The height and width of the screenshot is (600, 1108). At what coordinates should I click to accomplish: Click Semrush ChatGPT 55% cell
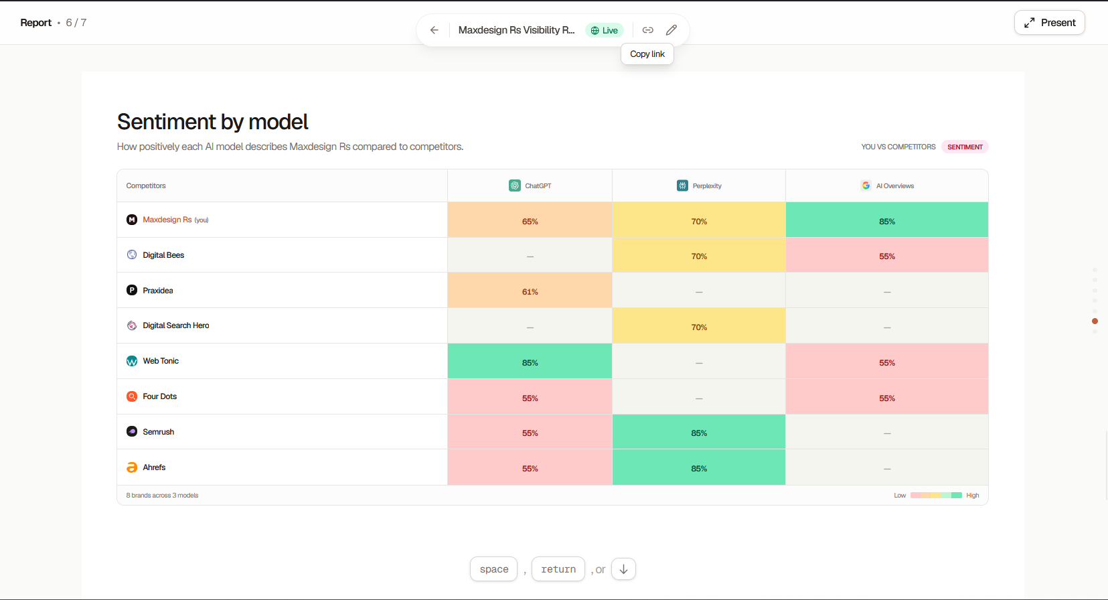coord(530,432)
